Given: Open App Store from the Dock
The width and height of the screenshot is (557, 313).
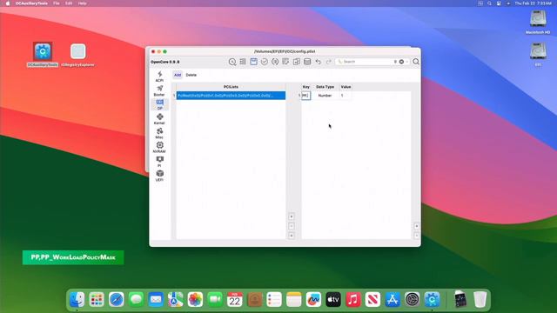Looking at the screenshot, I should [393, 300].
